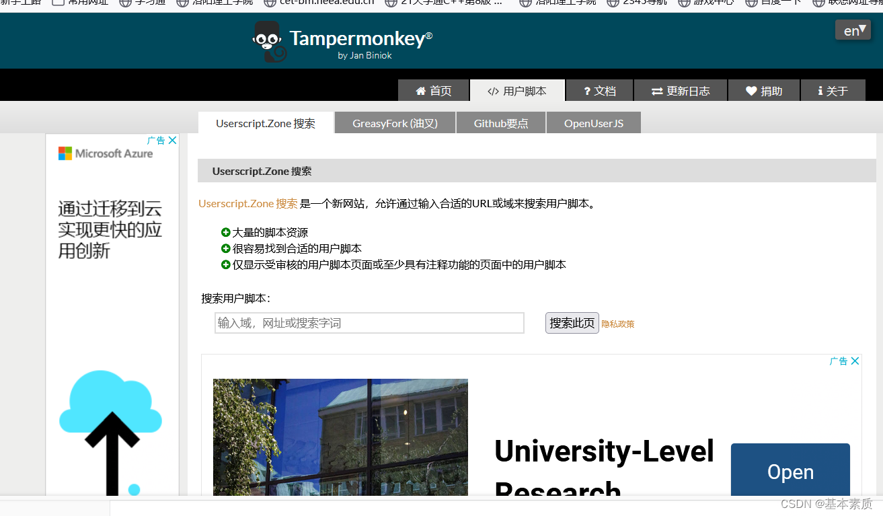Click the cloud upload graphic in Azure ad
Viewport: 883px width, 516px height.
point(111,433)
